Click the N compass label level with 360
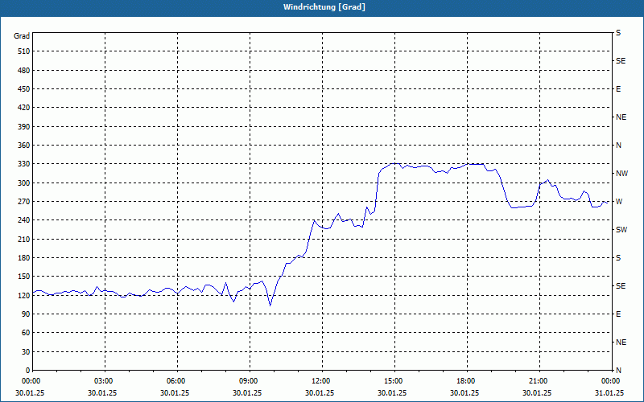644x402 pixels. [x=618, y=146]
